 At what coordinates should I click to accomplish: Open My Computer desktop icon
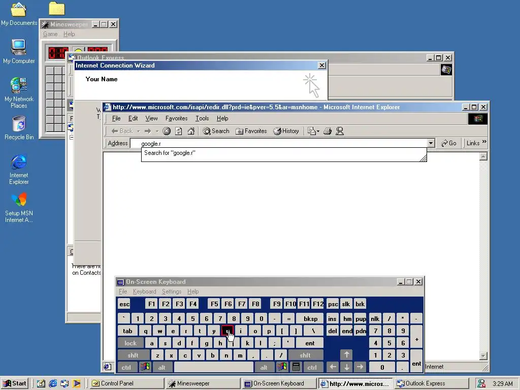pos(19,51)
